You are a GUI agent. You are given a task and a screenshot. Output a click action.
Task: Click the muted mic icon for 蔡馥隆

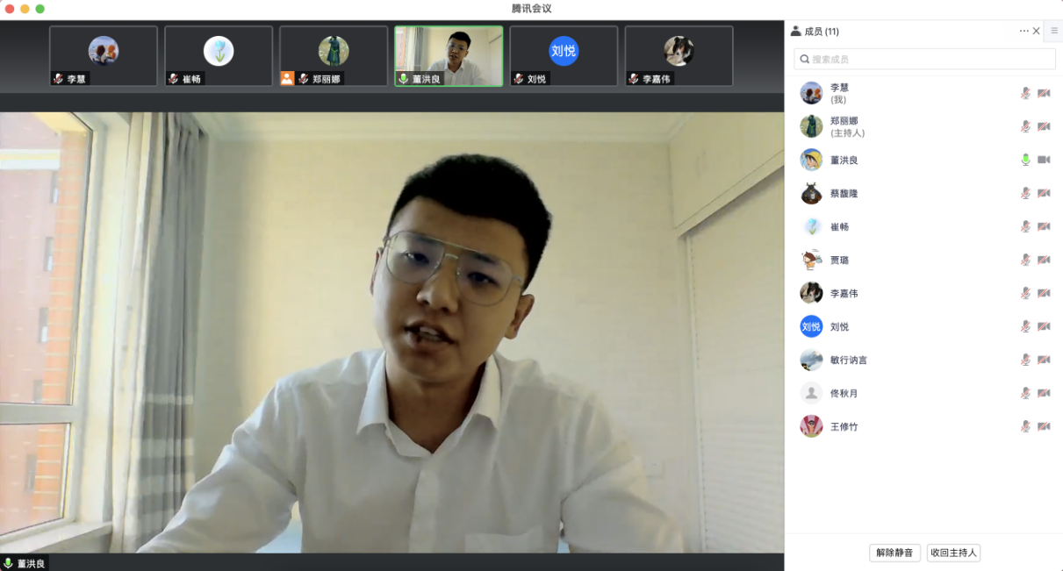click(1025, 193)
